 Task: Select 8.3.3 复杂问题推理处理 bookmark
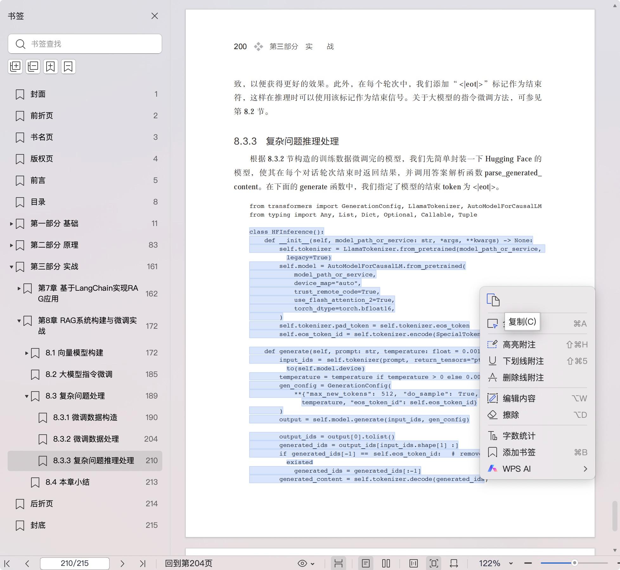point(85,461)
